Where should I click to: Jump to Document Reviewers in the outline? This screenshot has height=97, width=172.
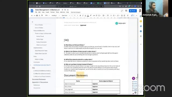coord(39,79)
